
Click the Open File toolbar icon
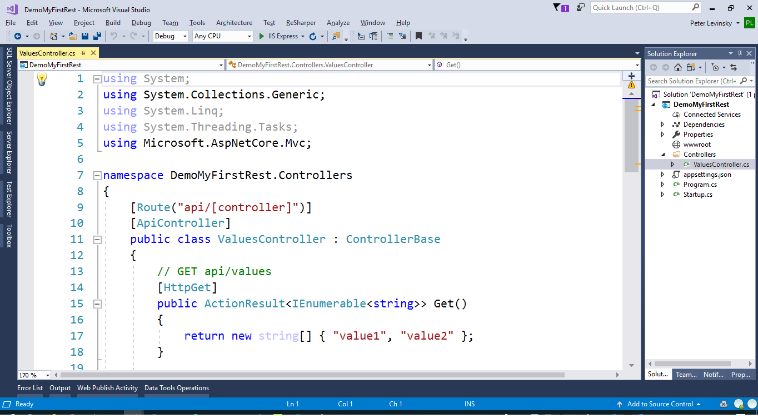[x=73, y=36]
